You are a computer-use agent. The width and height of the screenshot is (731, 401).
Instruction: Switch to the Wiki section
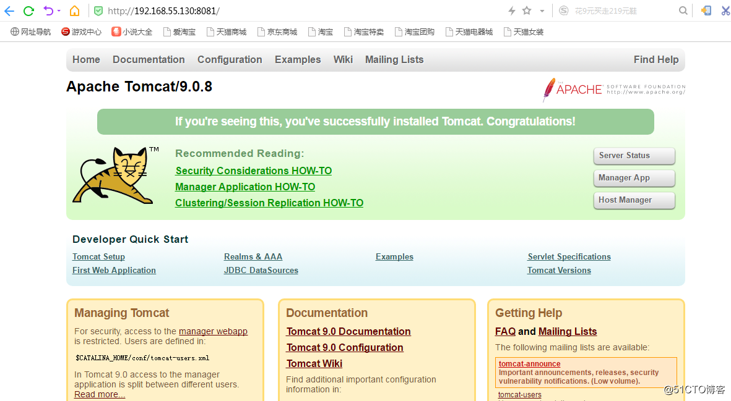point(343,59)
